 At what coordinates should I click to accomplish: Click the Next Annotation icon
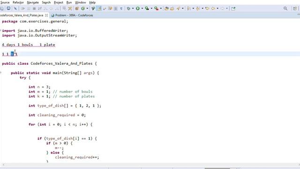point(188,8)
